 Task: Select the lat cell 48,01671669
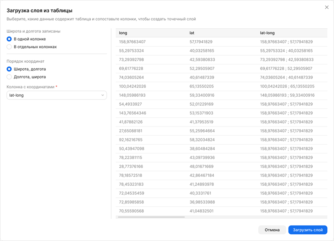coord(201,167)
